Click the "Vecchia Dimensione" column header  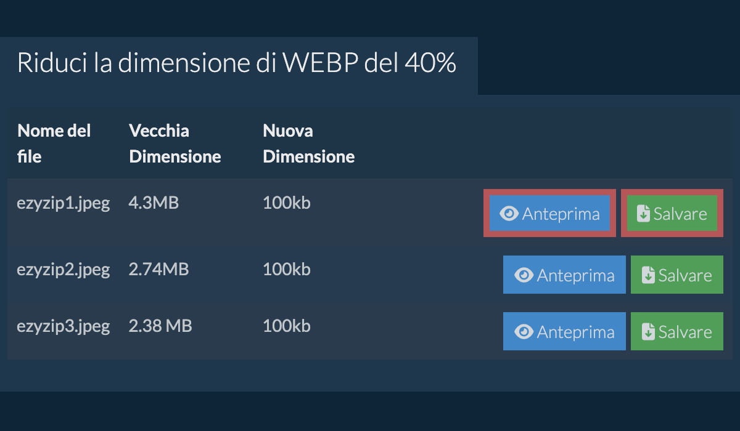[x=175, y=143]
